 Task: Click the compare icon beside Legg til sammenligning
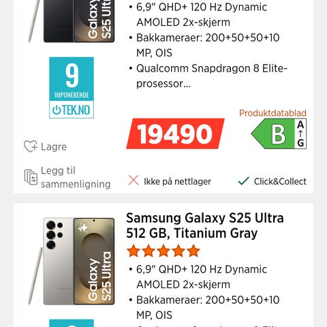coord(31,177)
